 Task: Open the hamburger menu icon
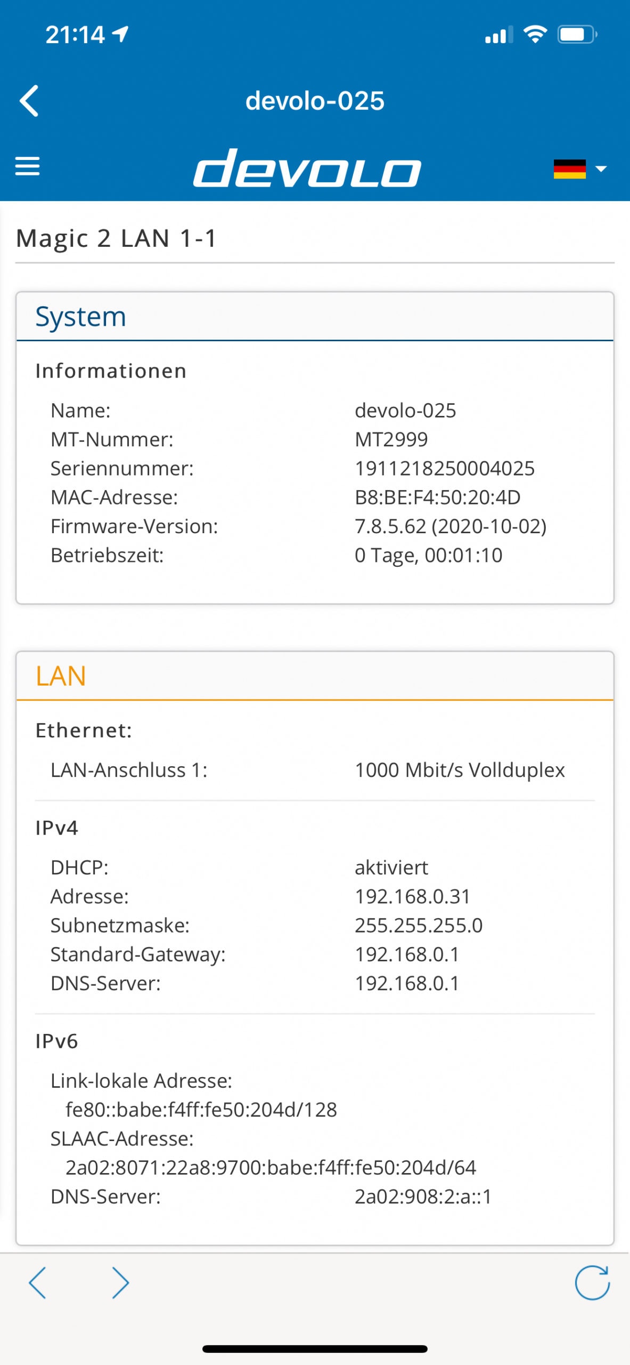[27, 166]
